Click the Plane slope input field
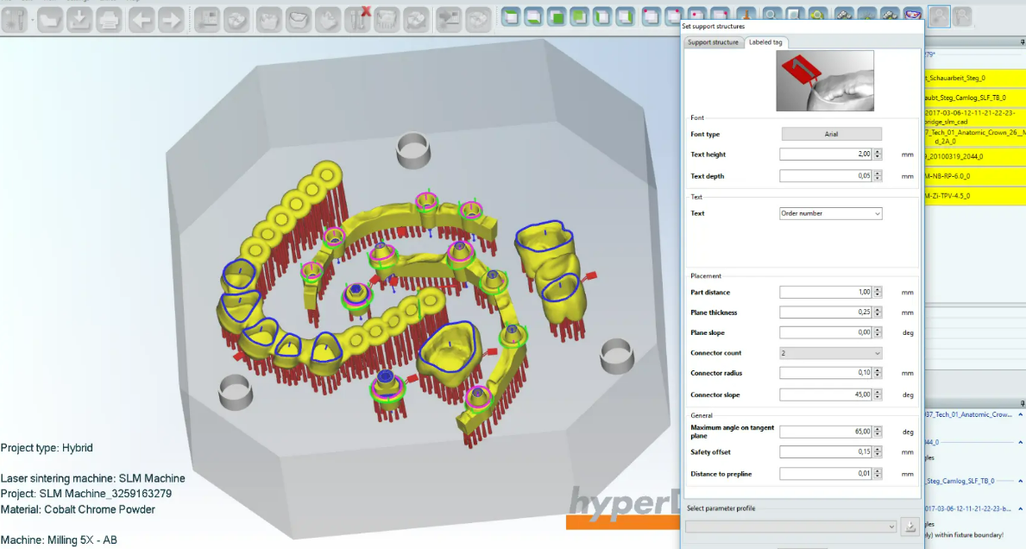This screenshot has height=549, width=1026. [826, 333]
